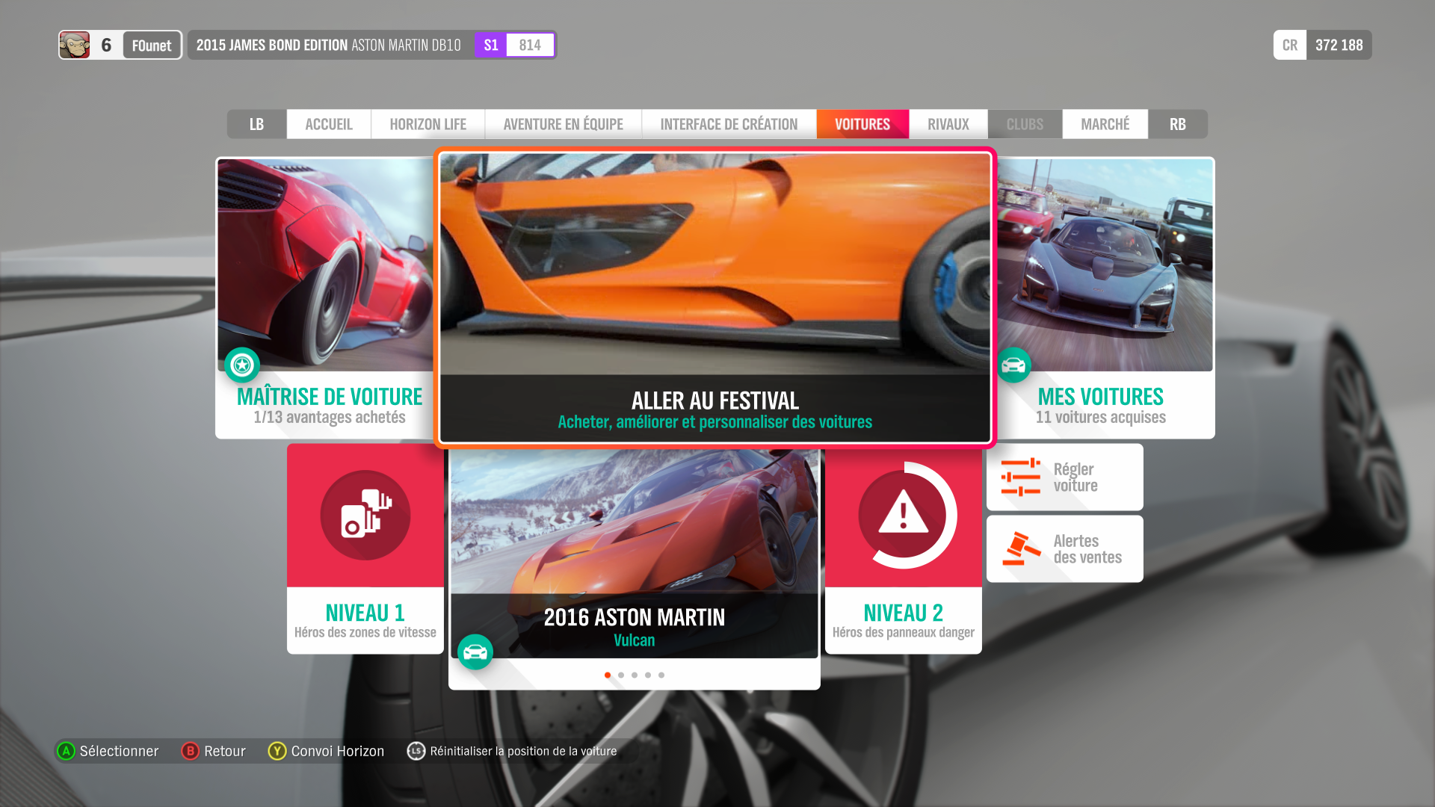
Task: Open the Maîtrise de voiture tile
Action: [326, 297]
